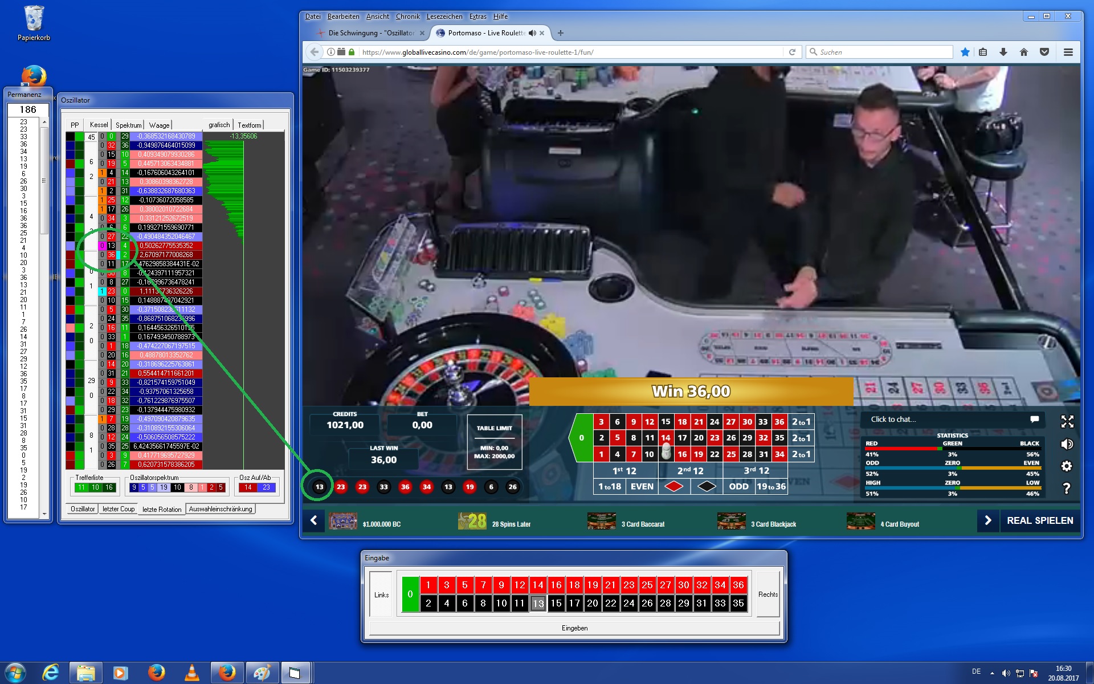
Task: Go back to previous page
Action: tap(315, 52)
